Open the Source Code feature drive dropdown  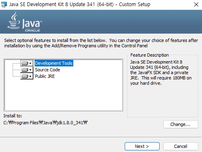tap(27, 70)
